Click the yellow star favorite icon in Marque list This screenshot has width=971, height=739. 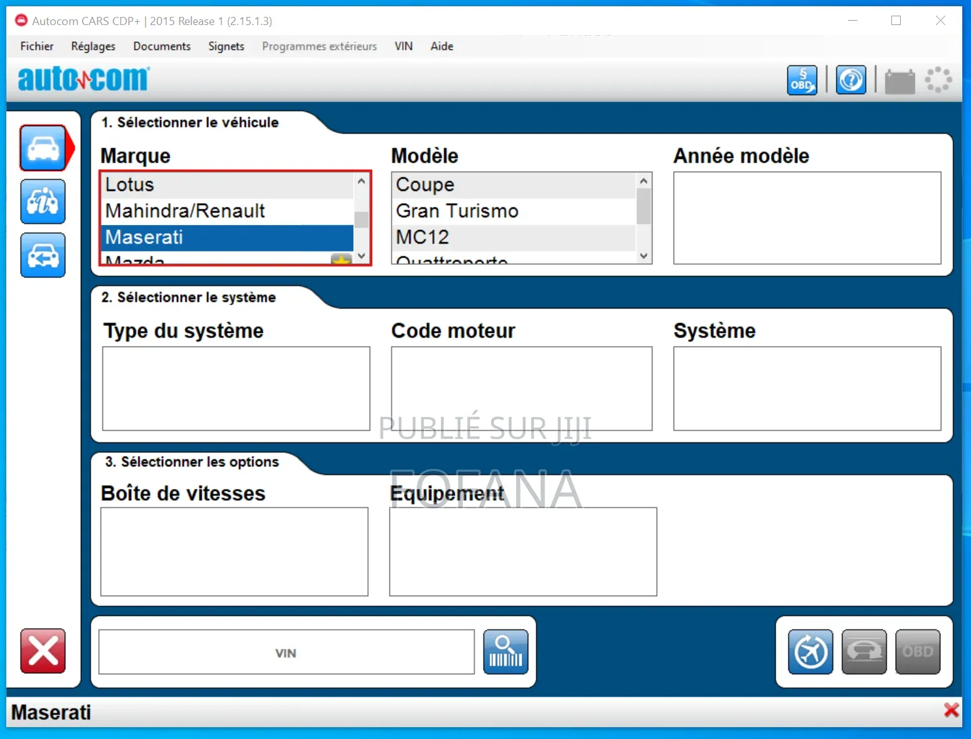point(341,259)
